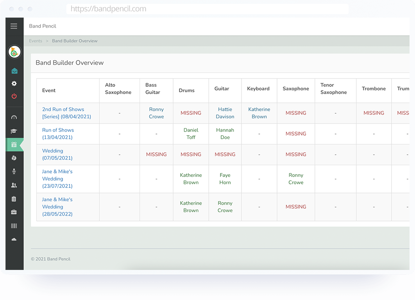This screenshot has height=300, width=415.
Task: Click the microphone icon in sidebar
Action: point(14,171)
